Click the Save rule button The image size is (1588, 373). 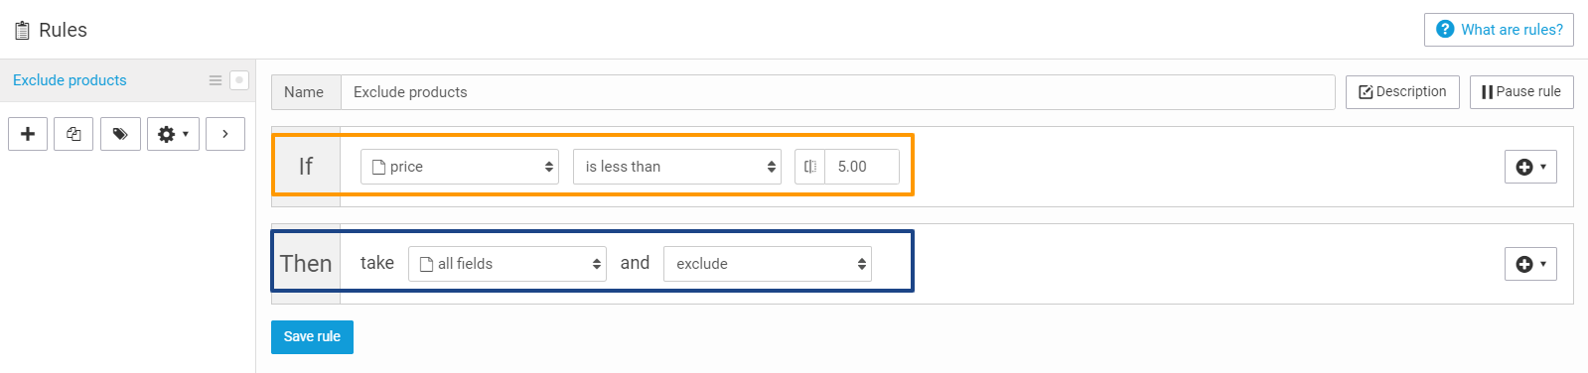click(x=312, y=336)
